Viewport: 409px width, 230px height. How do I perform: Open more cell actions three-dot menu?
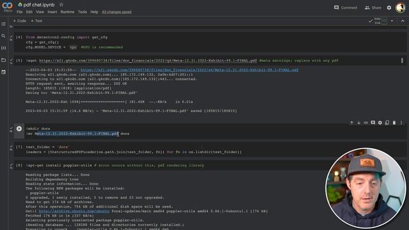[x=401, y=123]
